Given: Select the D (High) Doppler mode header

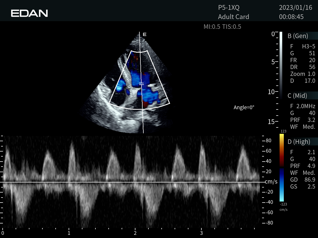Looking at the screenshot, I should 299,142.
